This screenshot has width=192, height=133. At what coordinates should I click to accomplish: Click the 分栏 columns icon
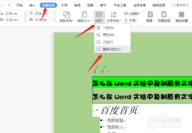[x=99, y=15]
